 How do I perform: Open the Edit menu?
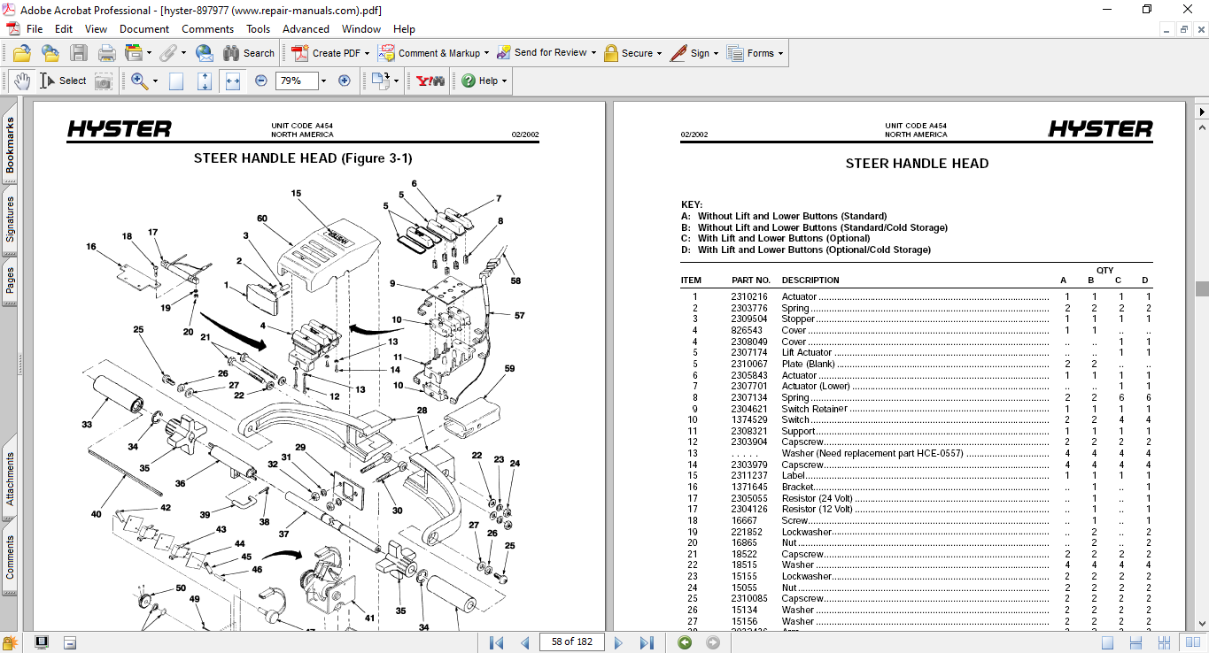tap(64, 29)
